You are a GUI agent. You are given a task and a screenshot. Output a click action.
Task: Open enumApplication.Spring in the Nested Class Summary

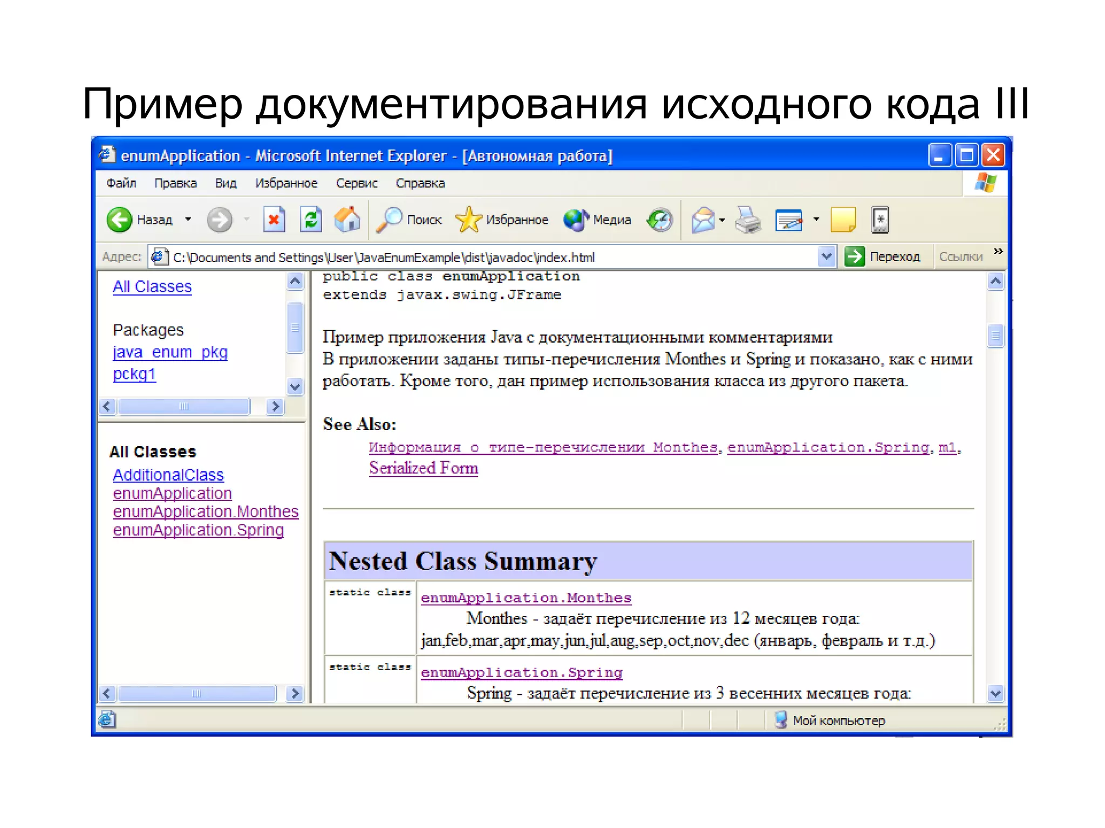point(522,673)
